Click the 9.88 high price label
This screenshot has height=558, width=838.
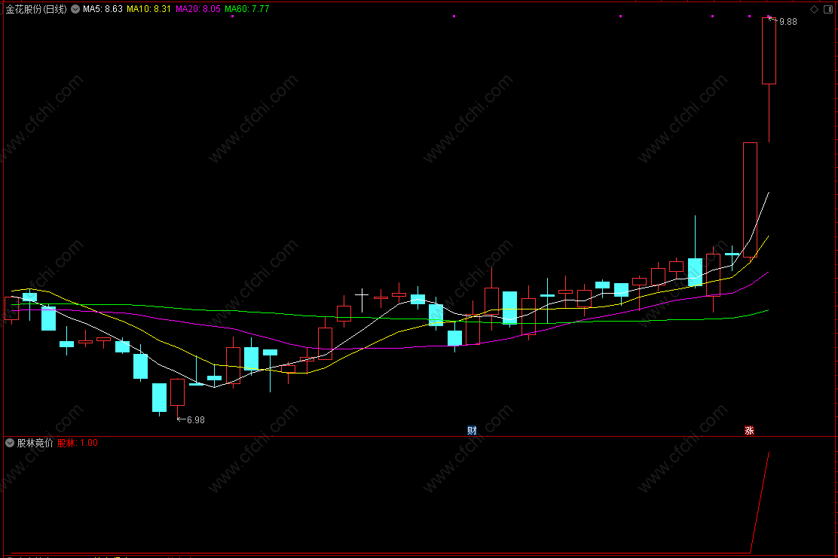(788, 22)
